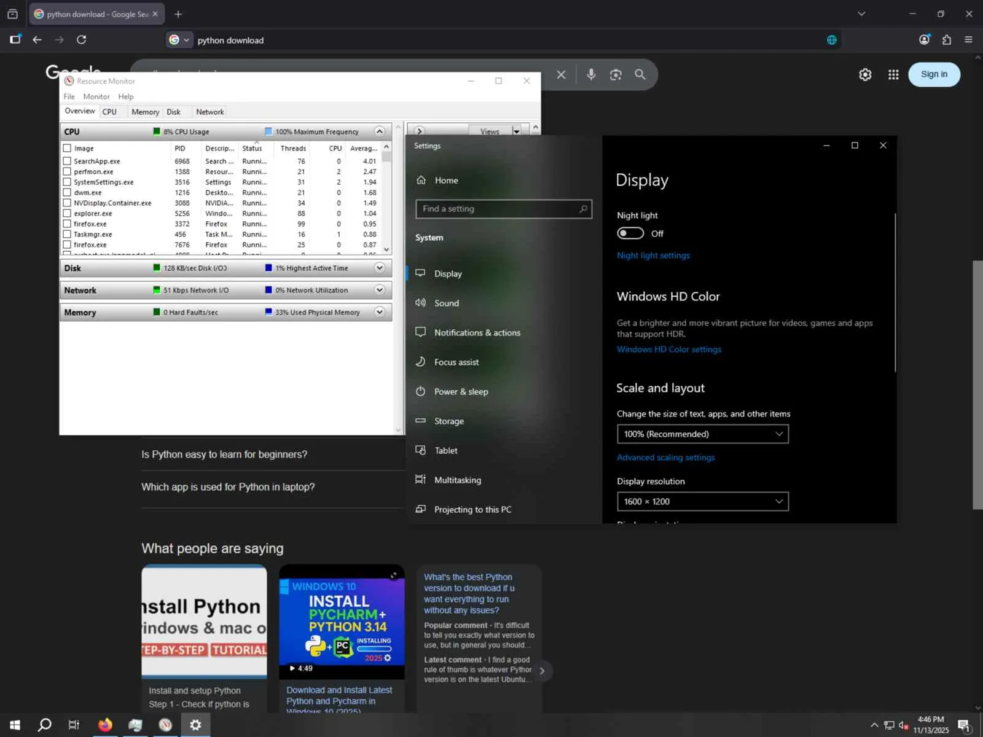
Task: Click the Find a setting search field
Action: [504, 209]
